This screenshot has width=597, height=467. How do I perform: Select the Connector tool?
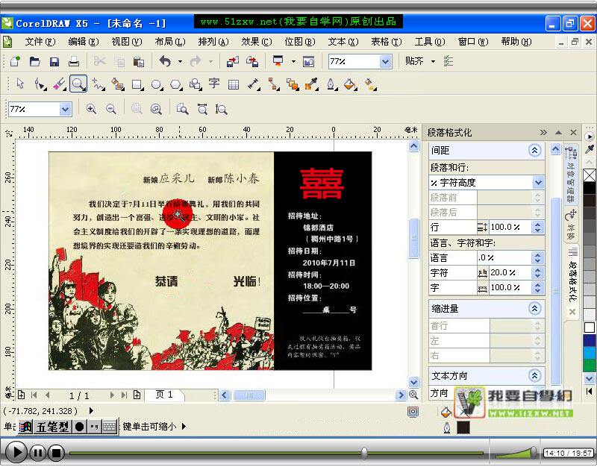click(273, 84)
